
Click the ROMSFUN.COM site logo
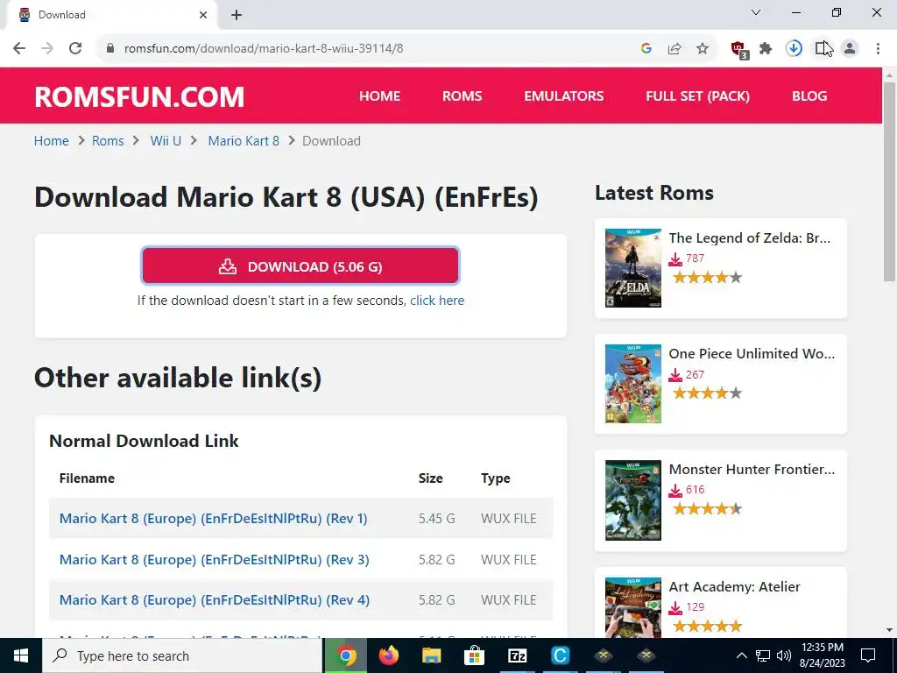click(139, 96)
